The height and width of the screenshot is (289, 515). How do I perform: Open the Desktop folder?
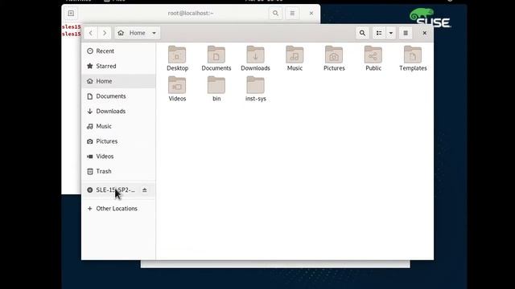pos(177,59)
